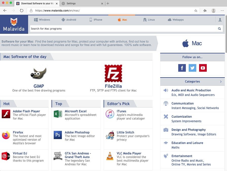Click the Customization category icon
This screenshot has height=171, width=227.
coord(166,117)
